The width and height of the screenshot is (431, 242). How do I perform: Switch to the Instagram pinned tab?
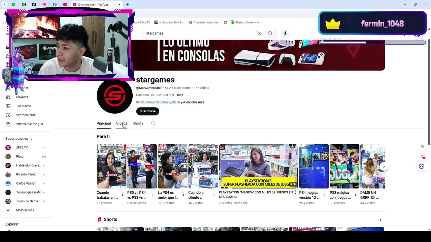tap(44, 5)
